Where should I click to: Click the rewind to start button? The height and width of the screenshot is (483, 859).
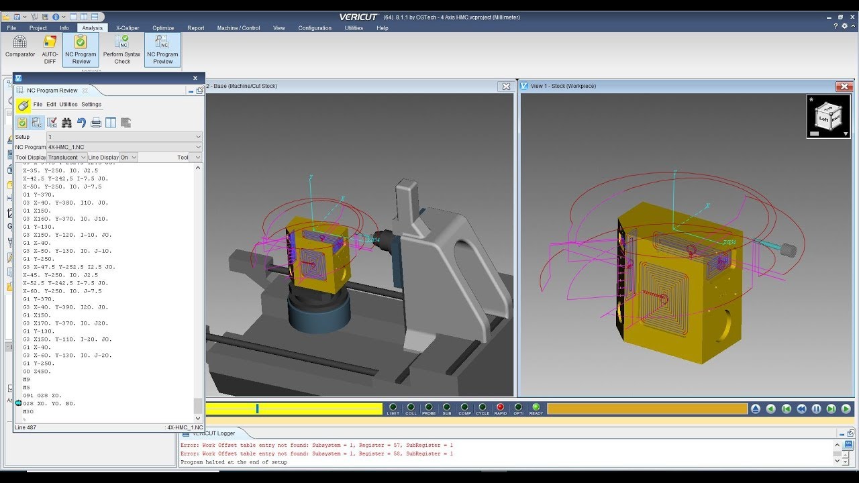pyautogui.click(x=787, y=409)
